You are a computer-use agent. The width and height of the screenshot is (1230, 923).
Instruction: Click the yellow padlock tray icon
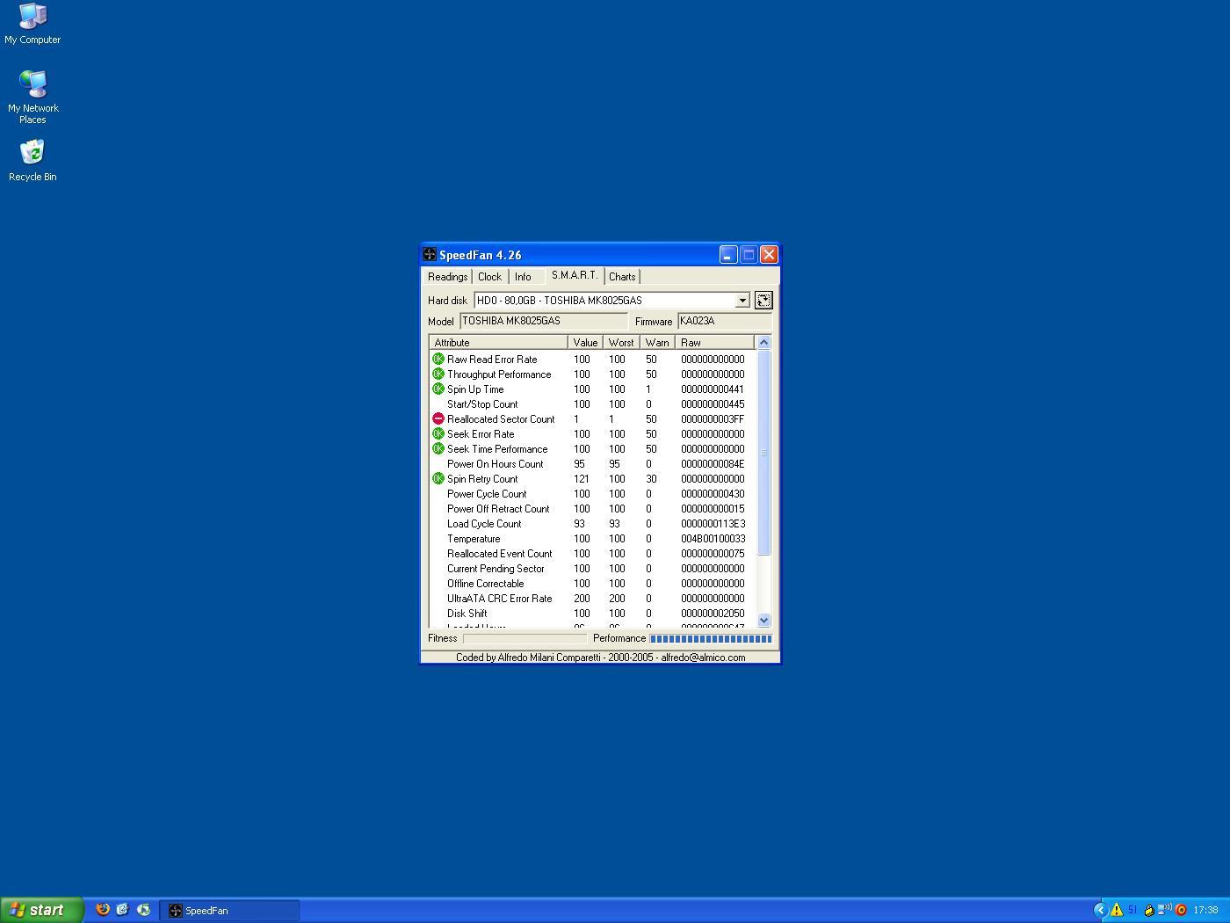[x=1148, y=910]
